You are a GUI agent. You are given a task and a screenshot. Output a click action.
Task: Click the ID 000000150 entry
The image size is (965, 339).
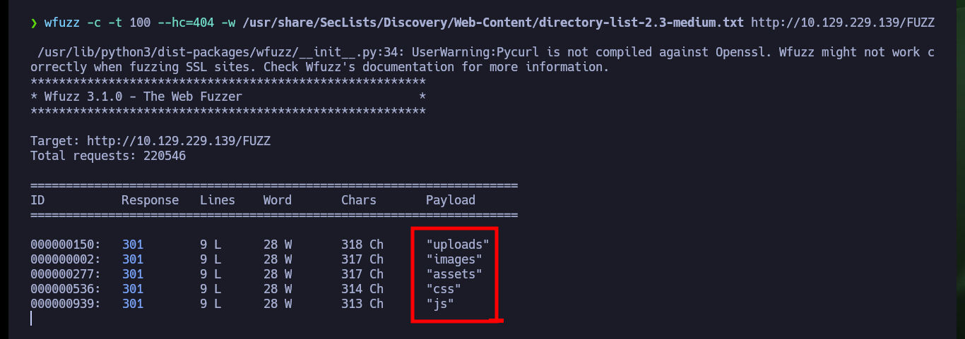[x=66, y=245]
